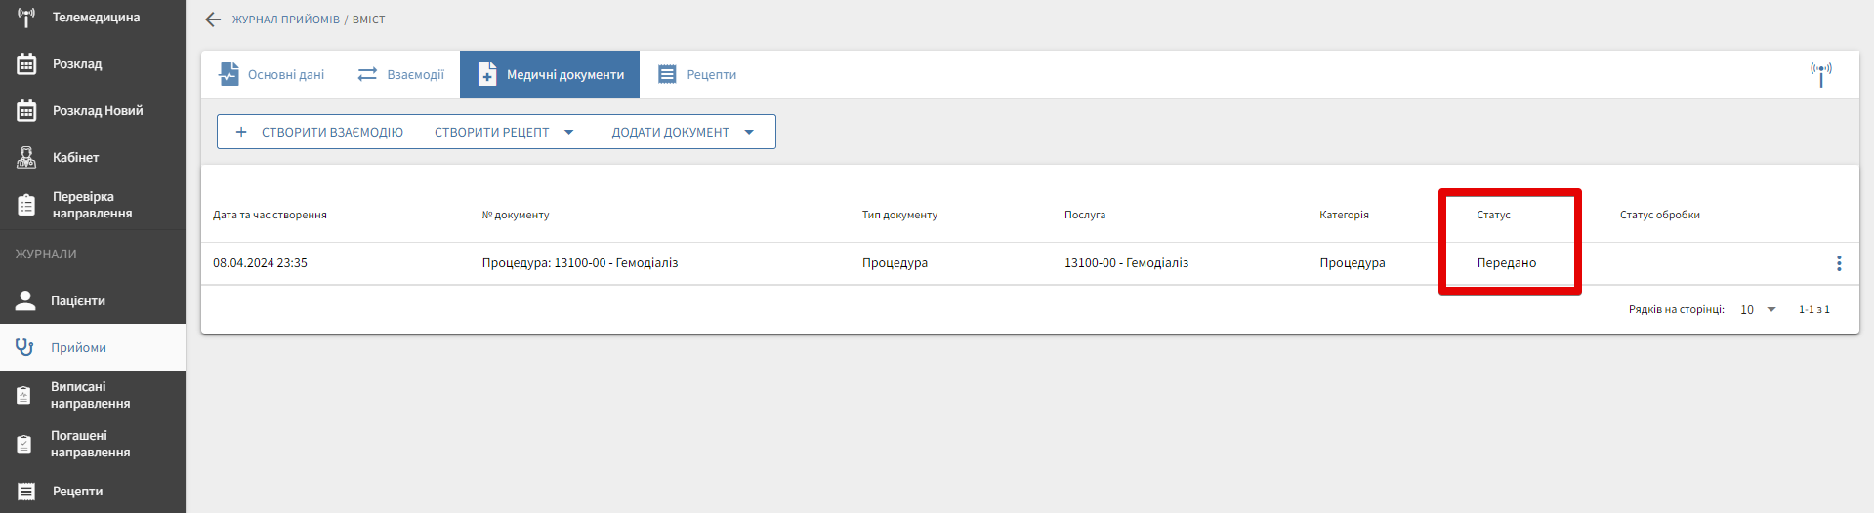Image resolution: width=1874 pixels, height=513 pixels.
Task: Expand the Створити рецепт dropdown
Action: 568,133
